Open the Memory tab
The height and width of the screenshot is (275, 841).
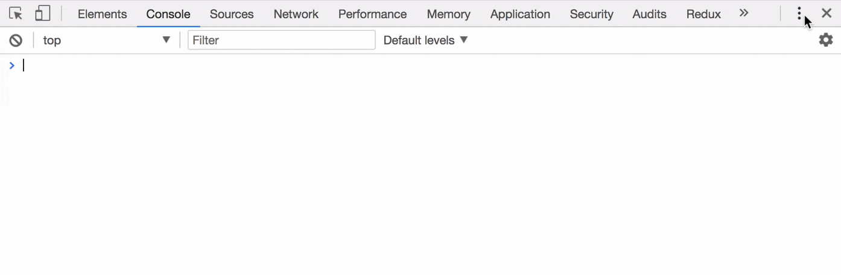(x=448, y=14)
